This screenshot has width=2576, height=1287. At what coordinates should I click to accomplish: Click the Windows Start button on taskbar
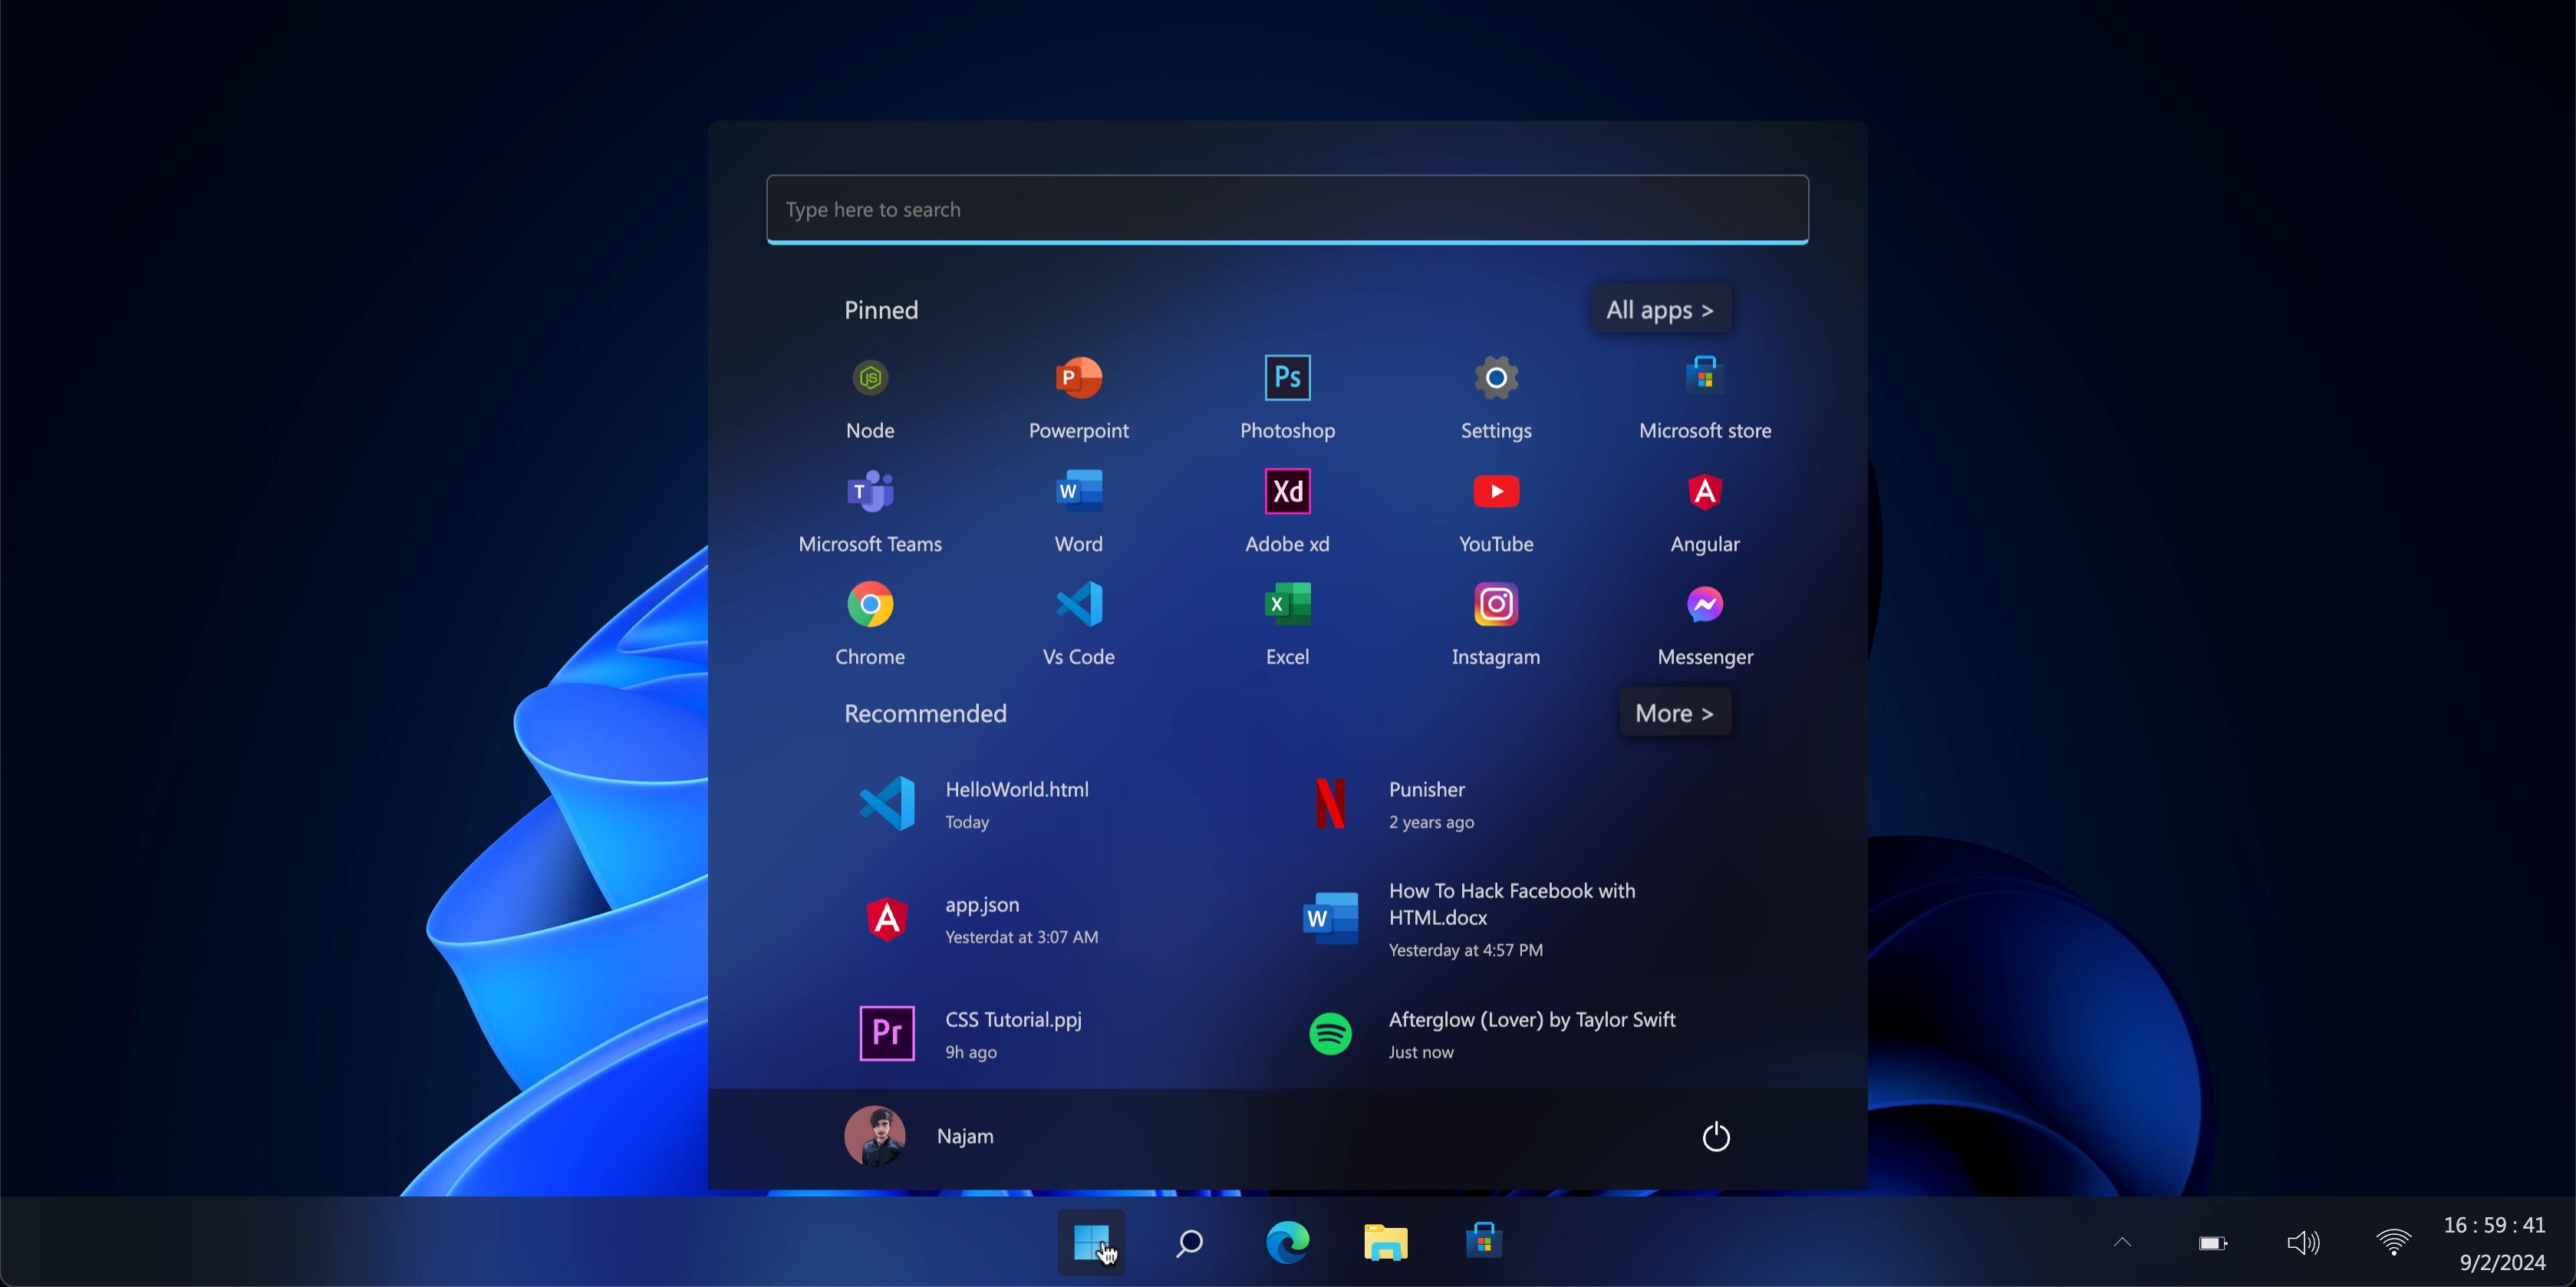(1091, 1242)
